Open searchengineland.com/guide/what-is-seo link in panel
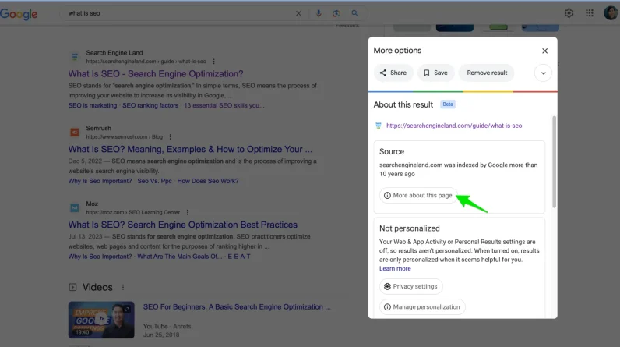620x347 pixels. [x=454, y=126]
